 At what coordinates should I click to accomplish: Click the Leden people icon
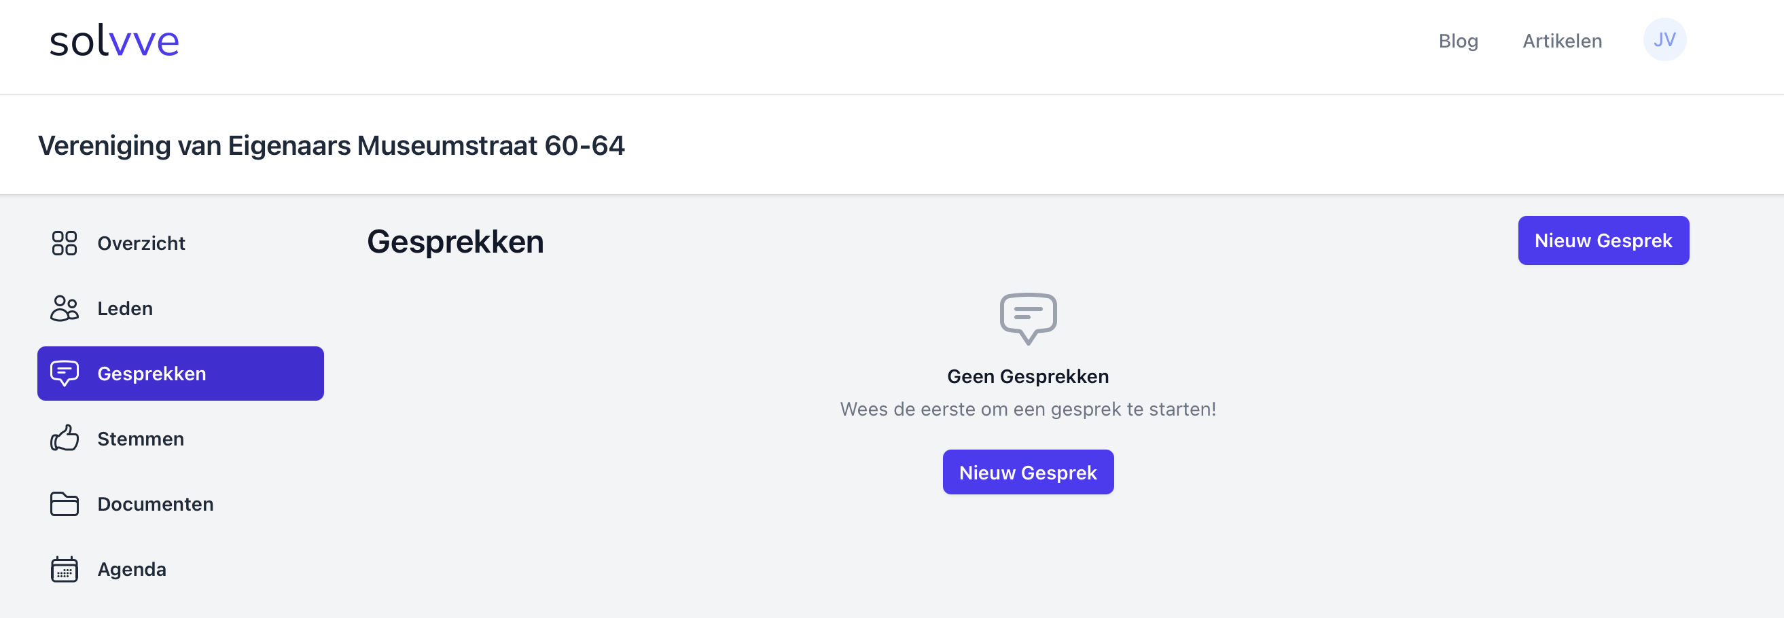pos(65,308)
